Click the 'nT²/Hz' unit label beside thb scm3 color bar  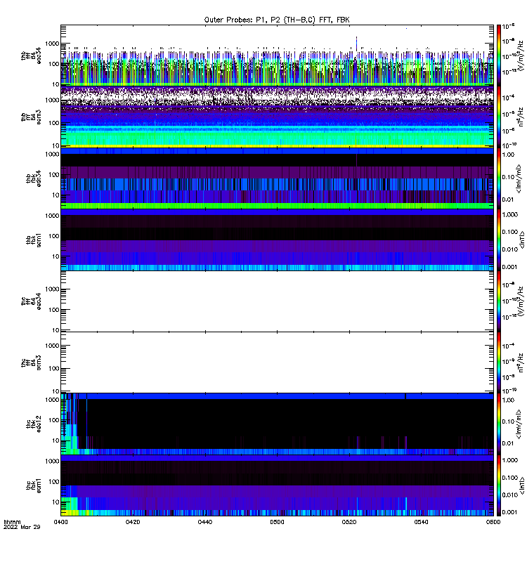click(x=521, y=117)
